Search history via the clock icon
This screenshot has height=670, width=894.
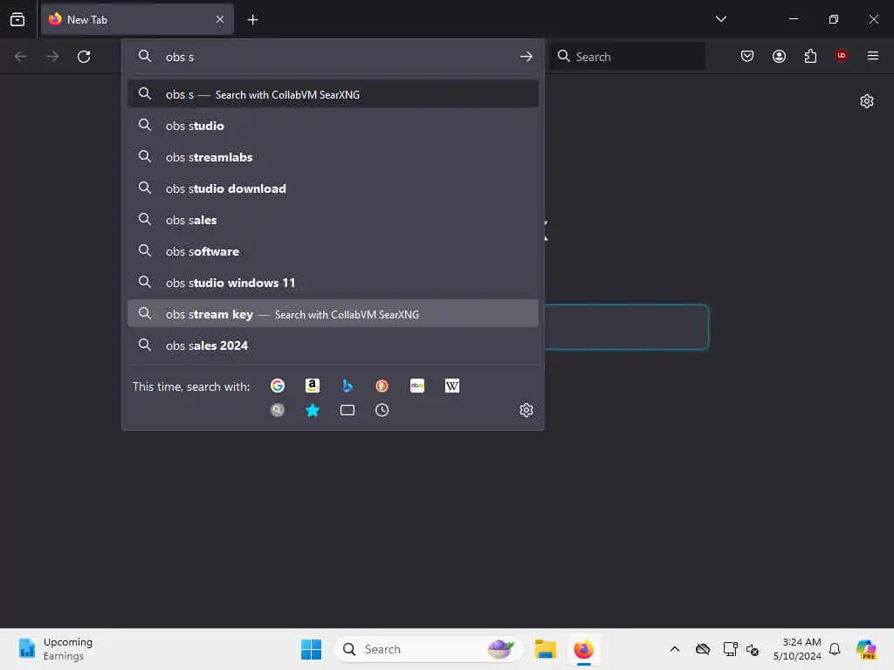click(382, 410)
